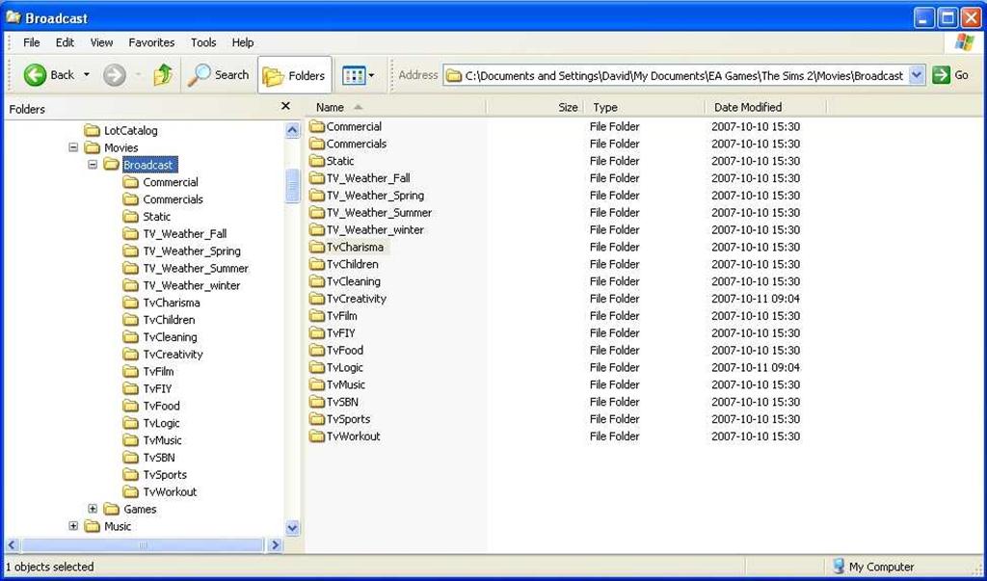The image size is (987, 581).
Task: Click the TvWorkout folder icon in tree
Action: point(131,491)
